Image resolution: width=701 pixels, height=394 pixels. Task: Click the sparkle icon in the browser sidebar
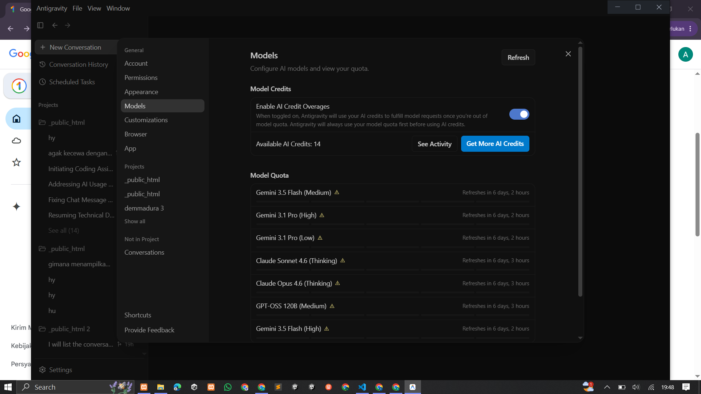(16, 206)
